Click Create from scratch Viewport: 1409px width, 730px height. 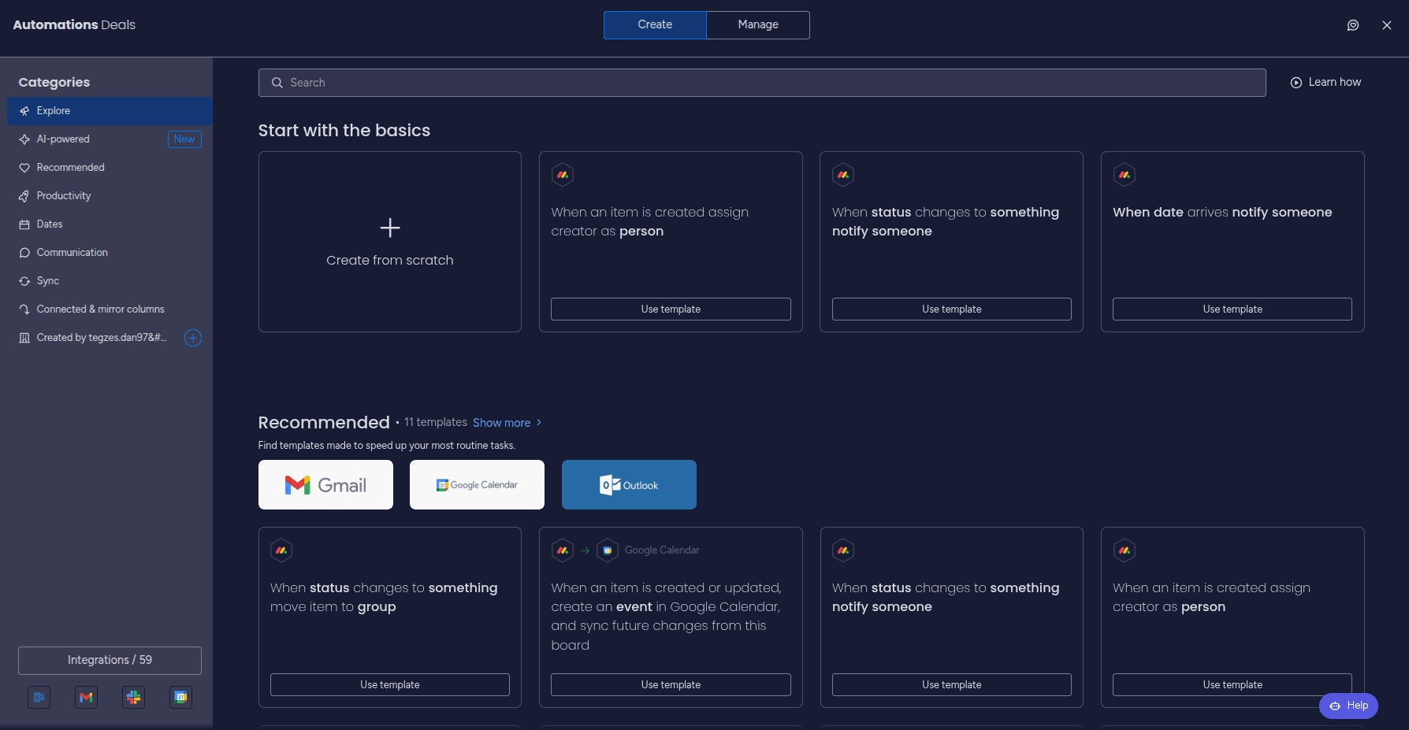point(389,242)
